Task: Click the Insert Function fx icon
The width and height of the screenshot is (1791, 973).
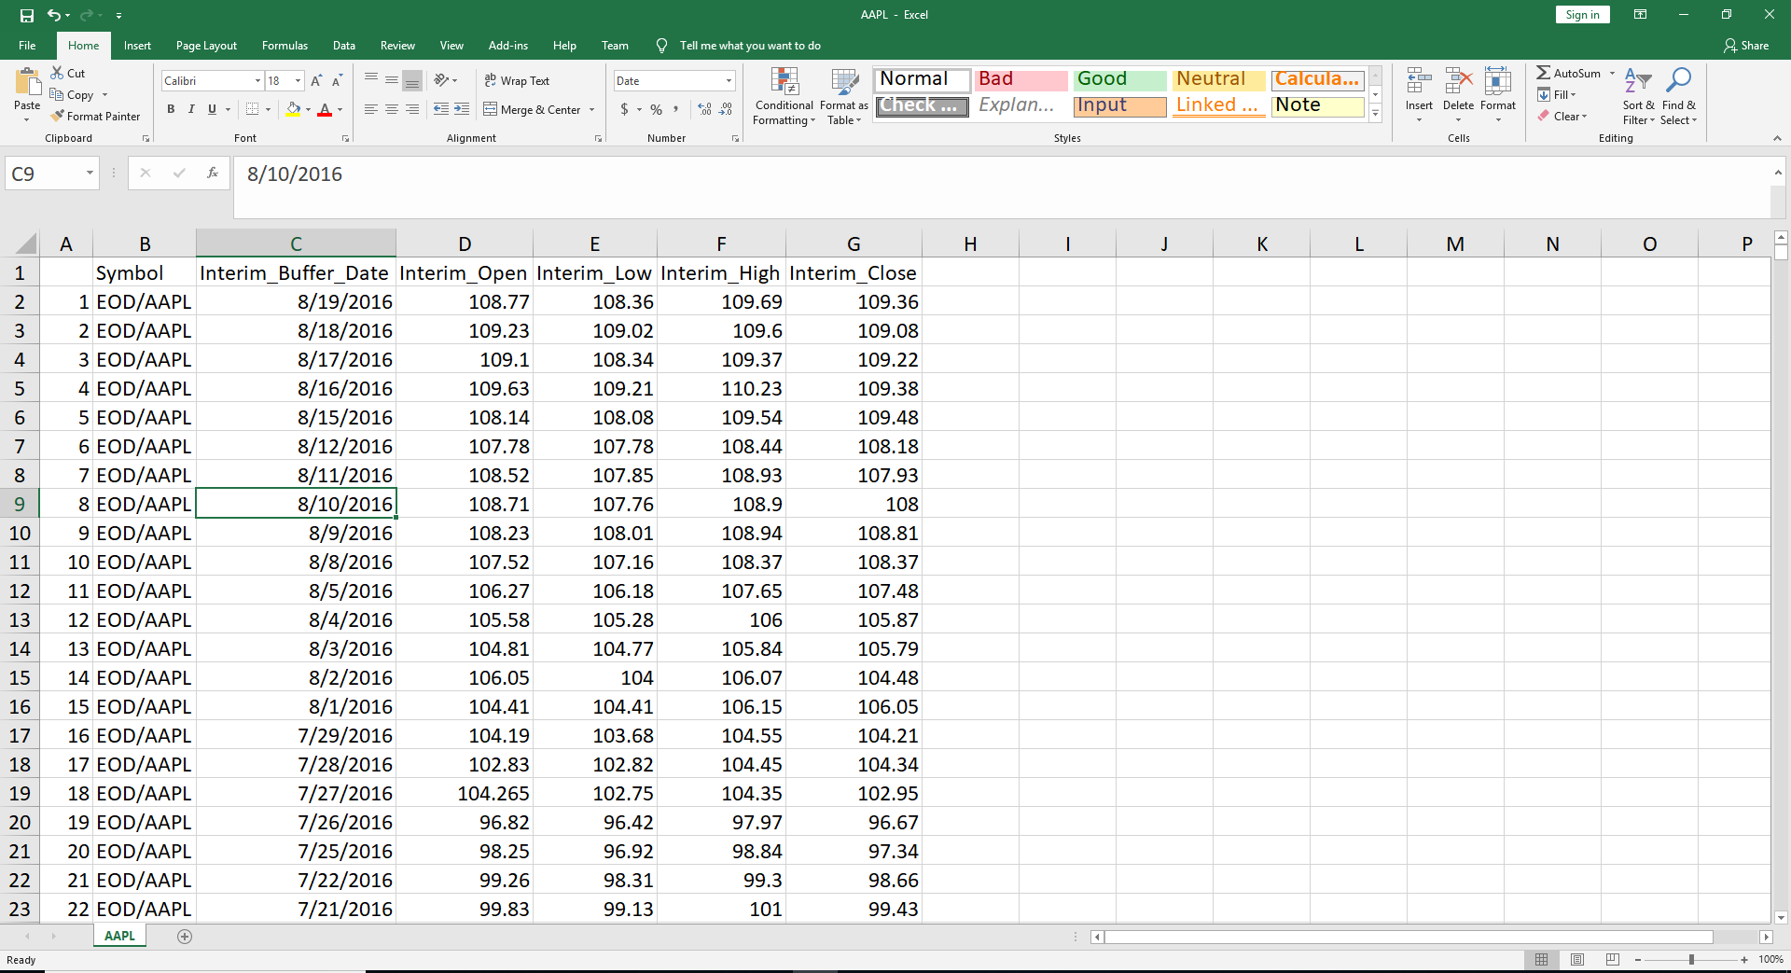Action: click(213, 173)
